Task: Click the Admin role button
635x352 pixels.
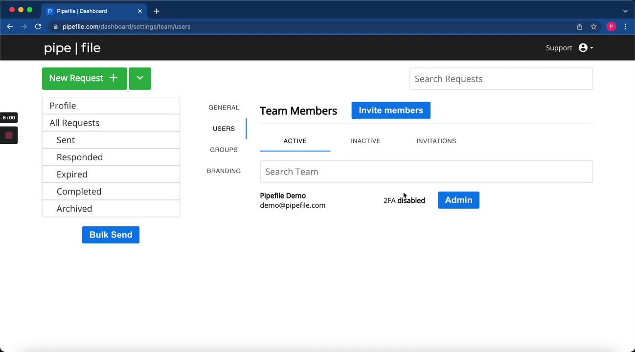Action: [x=458, y=200]
